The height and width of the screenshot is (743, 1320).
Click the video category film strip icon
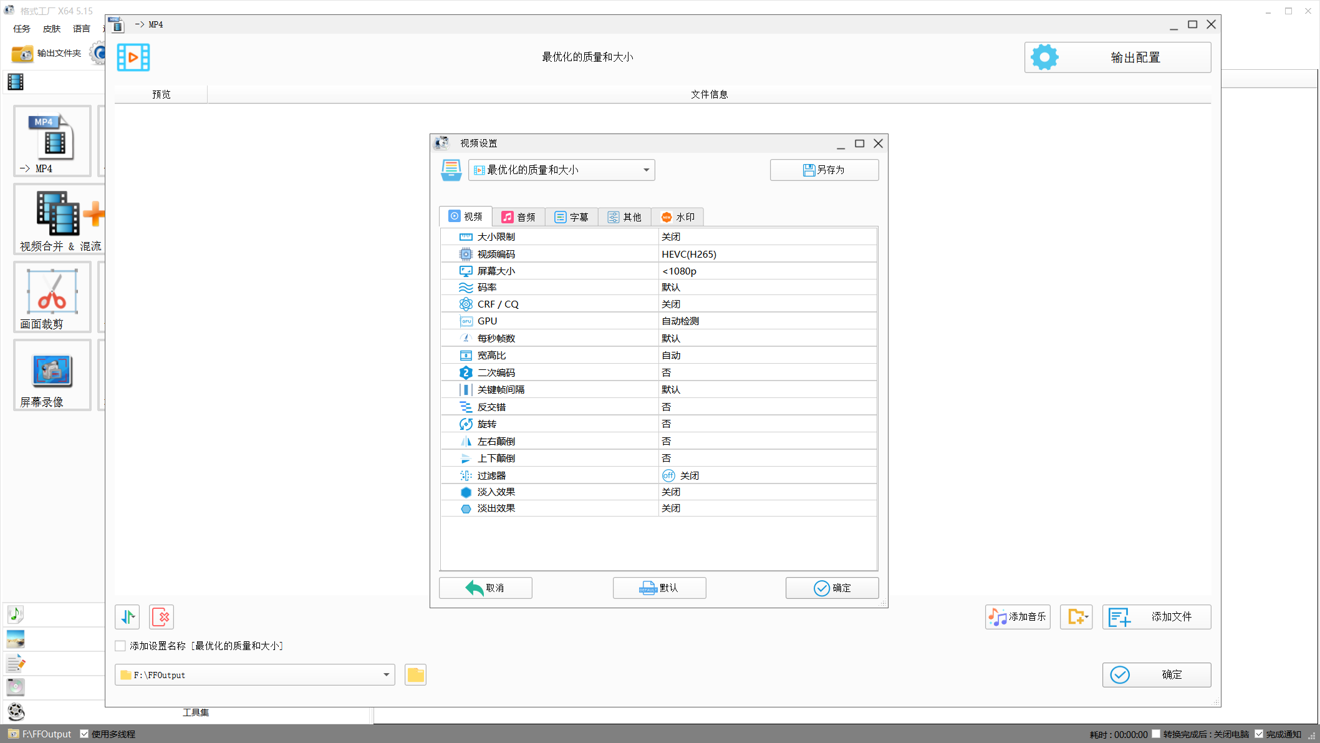(x=16, y=82)
